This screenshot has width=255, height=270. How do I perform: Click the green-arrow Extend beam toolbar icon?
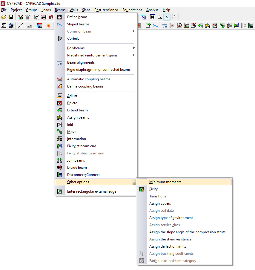coord(201,26)
